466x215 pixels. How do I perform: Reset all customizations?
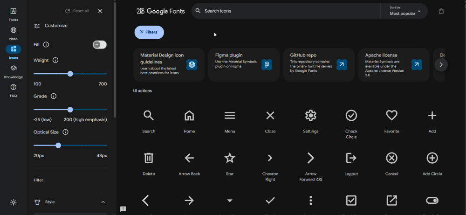(x=77, y=11)
